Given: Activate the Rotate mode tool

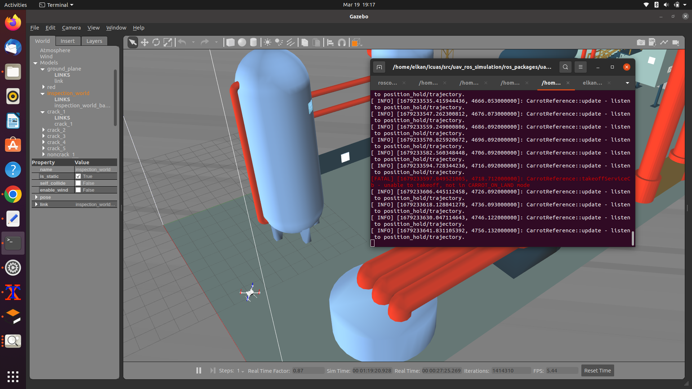Looking at the screenshot, I should (x=156, y=42).
